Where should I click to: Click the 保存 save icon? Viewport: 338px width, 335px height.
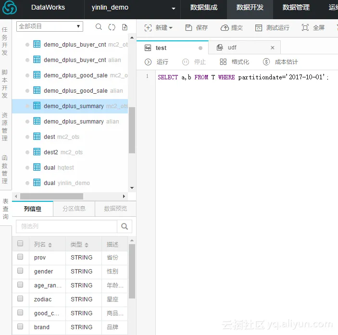[x=188, y=27]
